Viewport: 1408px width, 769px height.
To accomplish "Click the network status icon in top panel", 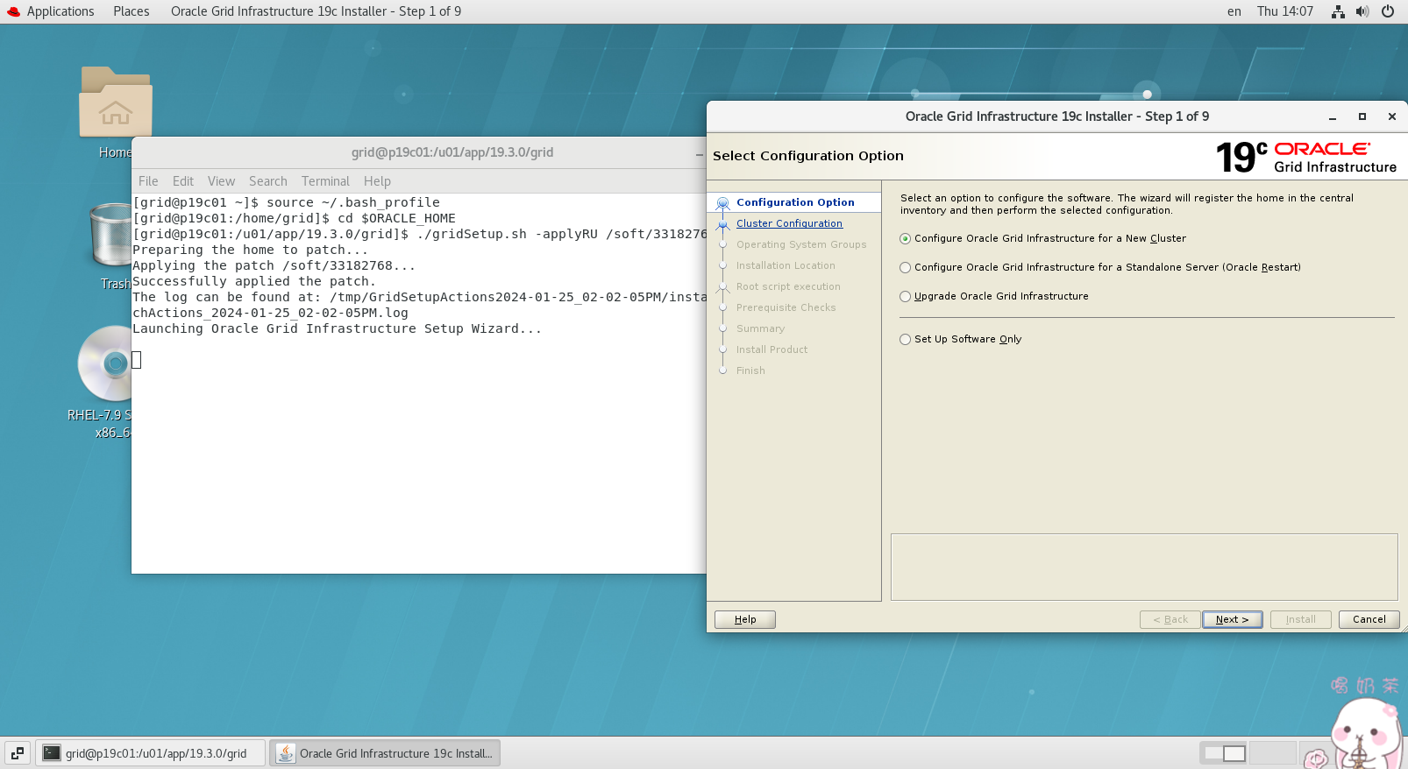I will click(1338, 11).
